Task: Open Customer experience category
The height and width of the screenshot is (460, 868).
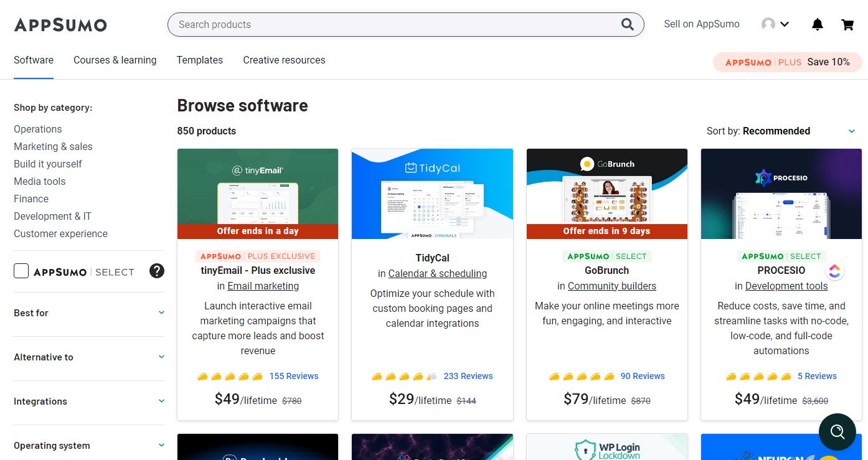Action: pyautogui.click(x=60, y=234)
